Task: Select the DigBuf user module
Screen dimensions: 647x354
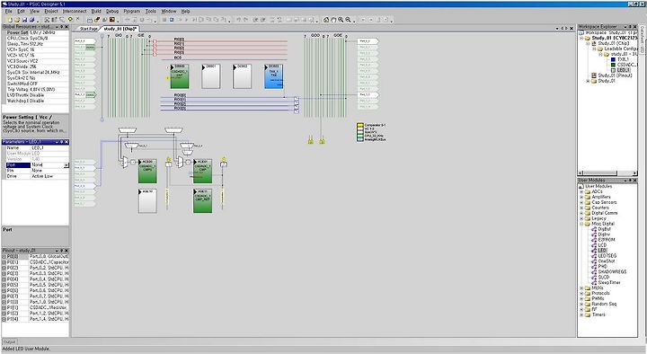Action: (x=604, y=229)
